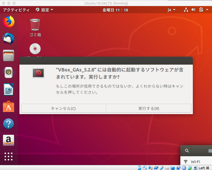Viewport: 212px width, 170px height.
Task: Run the software with 実行する(R) button
Action: [x=149, y=108]
